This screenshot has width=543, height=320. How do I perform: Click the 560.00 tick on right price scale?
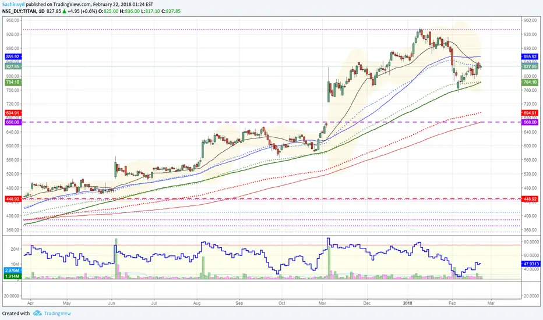tap(530, 160)
